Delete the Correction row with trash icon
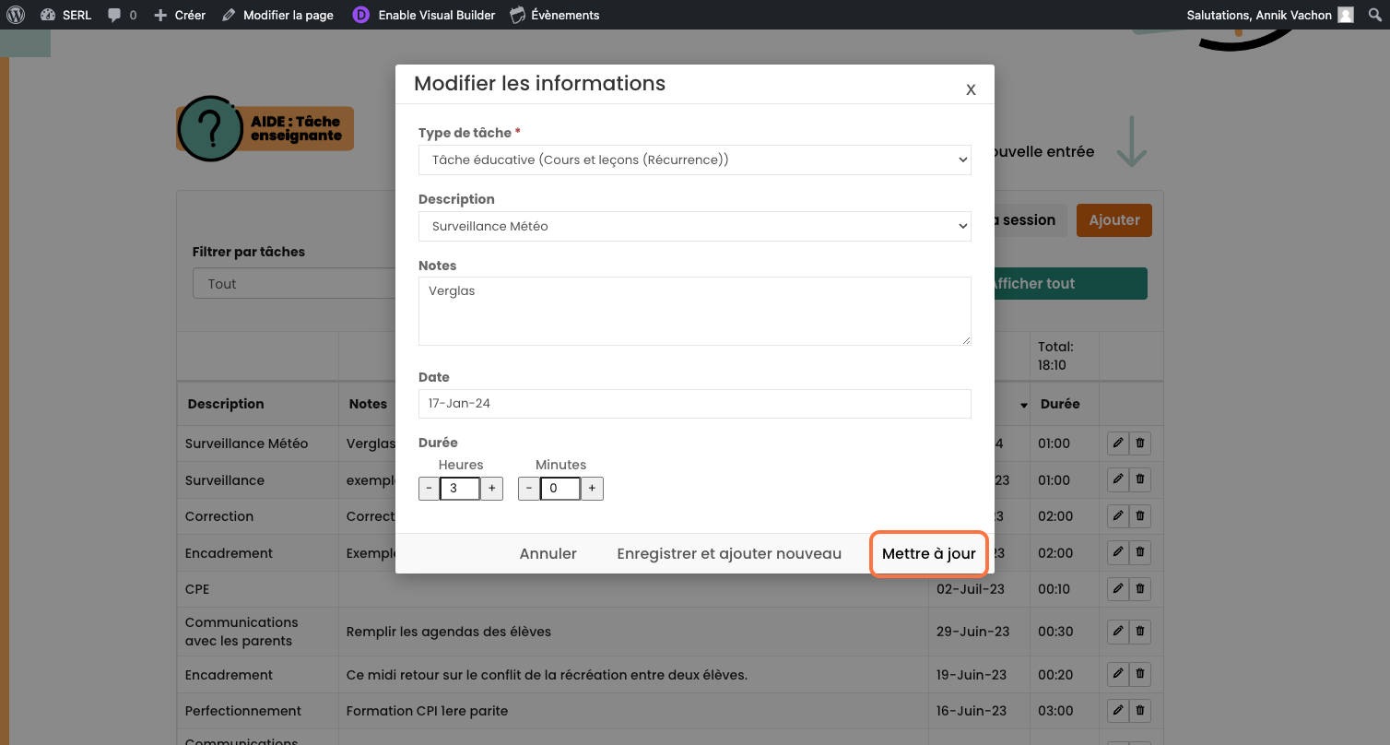 point(1140,516)
